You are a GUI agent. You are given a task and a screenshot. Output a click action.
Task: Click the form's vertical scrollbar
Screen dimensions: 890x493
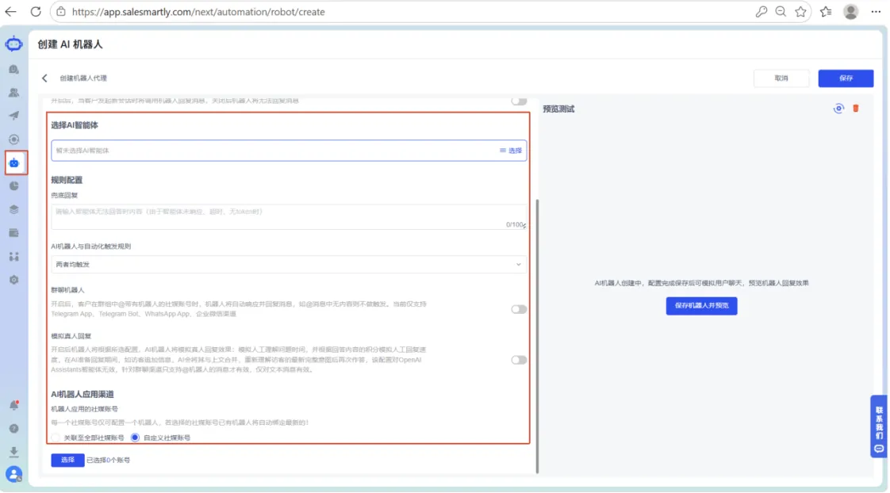pyautogui.click(x=537, y=336)
